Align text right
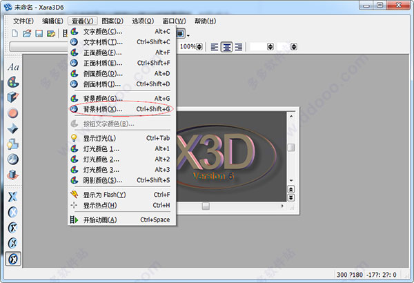 pyautogui.click(x=239, y=47)
